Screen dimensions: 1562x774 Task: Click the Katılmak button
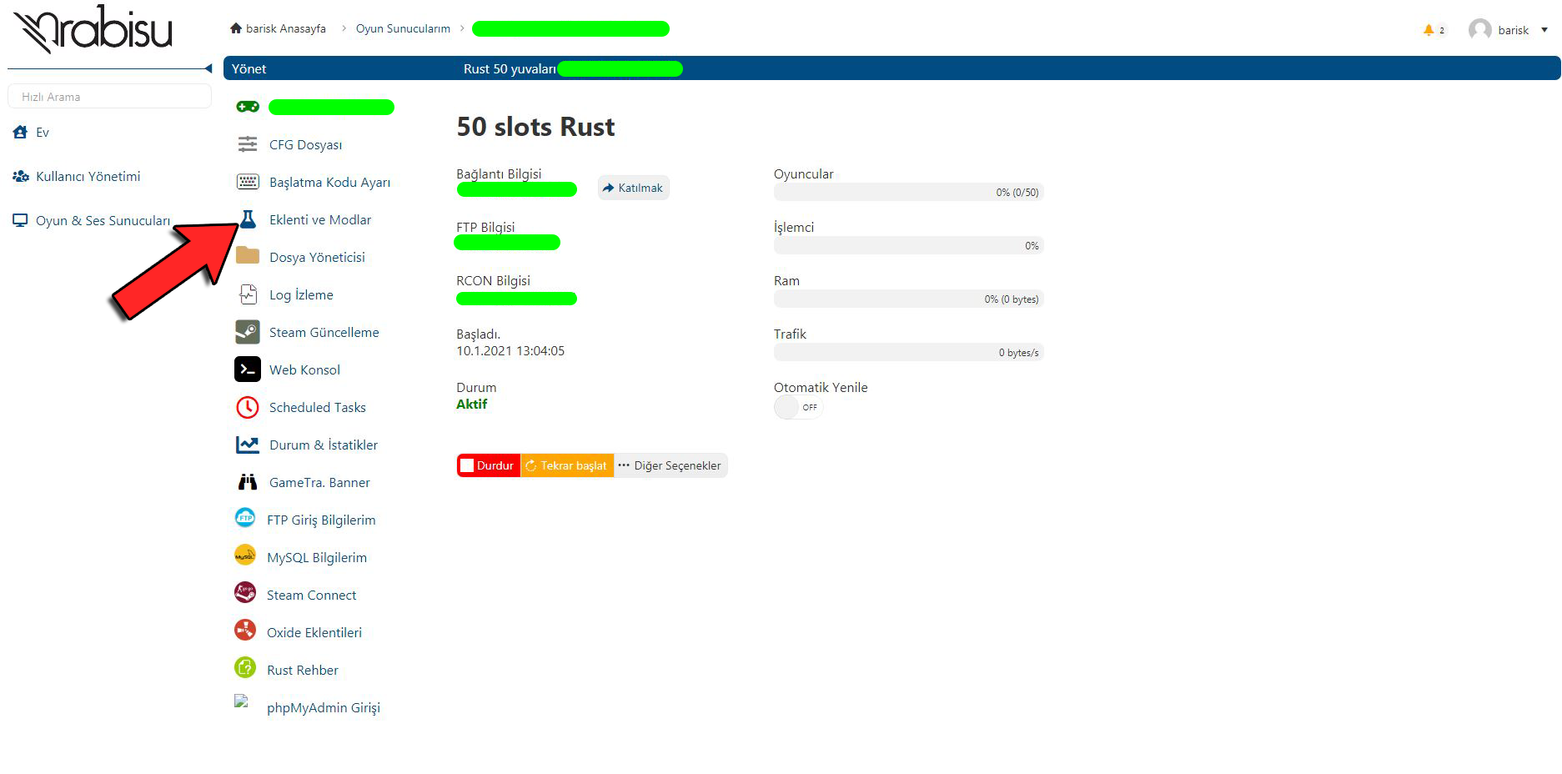coord(633,188)
